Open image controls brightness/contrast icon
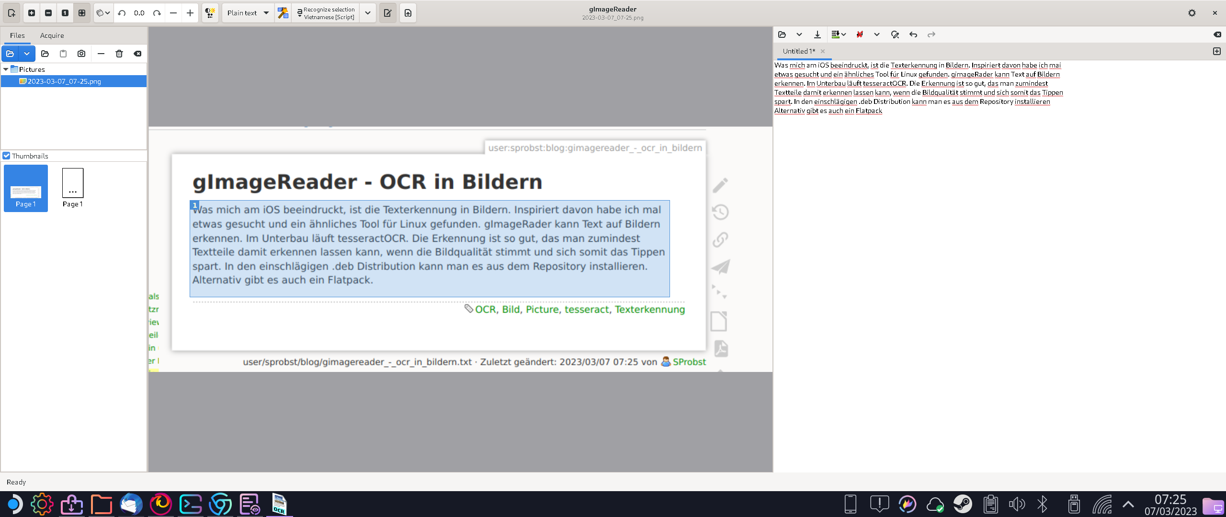The height and width of the screenshot is (517, 1226). pyautogui.click(x=210, y=13)
